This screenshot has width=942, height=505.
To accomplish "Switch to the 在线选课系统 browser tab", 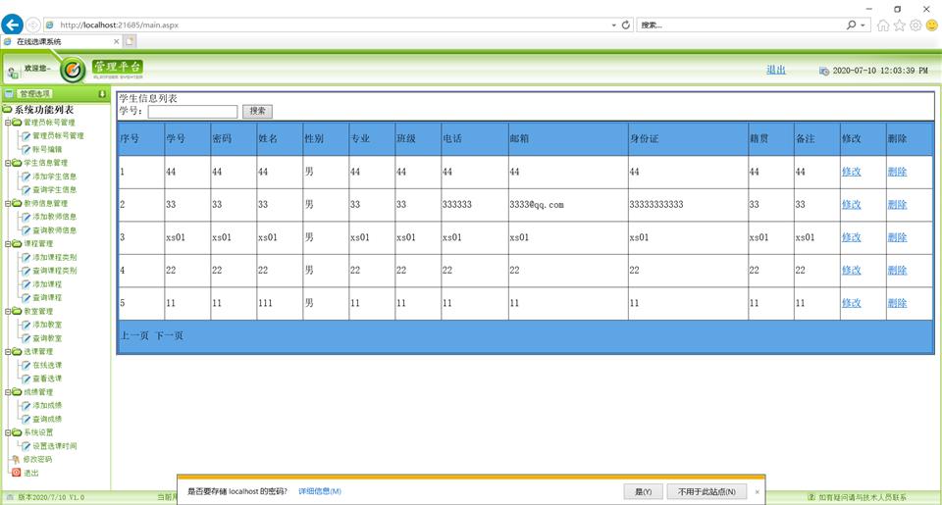I will [59, 41].
